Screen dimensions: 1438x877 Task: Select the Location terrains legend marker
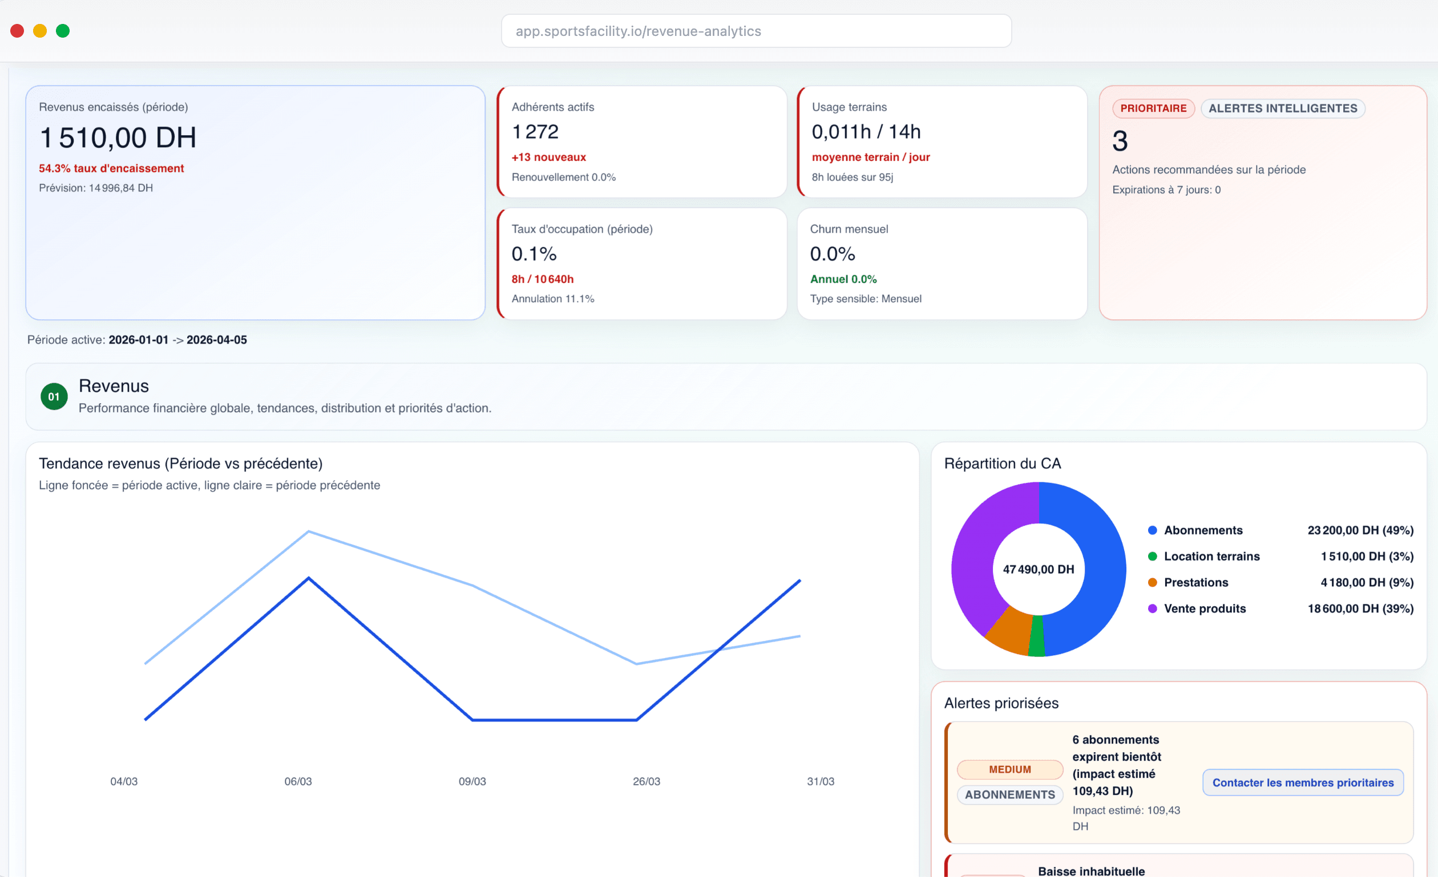click(1153, 557)
